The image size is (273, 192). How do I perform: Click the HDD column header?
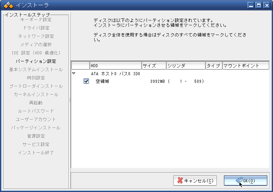click(x=115, y=66)
